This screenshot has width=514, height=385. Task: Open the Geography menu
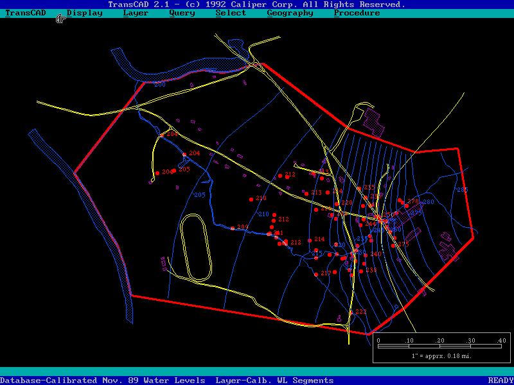click(290, 13)
